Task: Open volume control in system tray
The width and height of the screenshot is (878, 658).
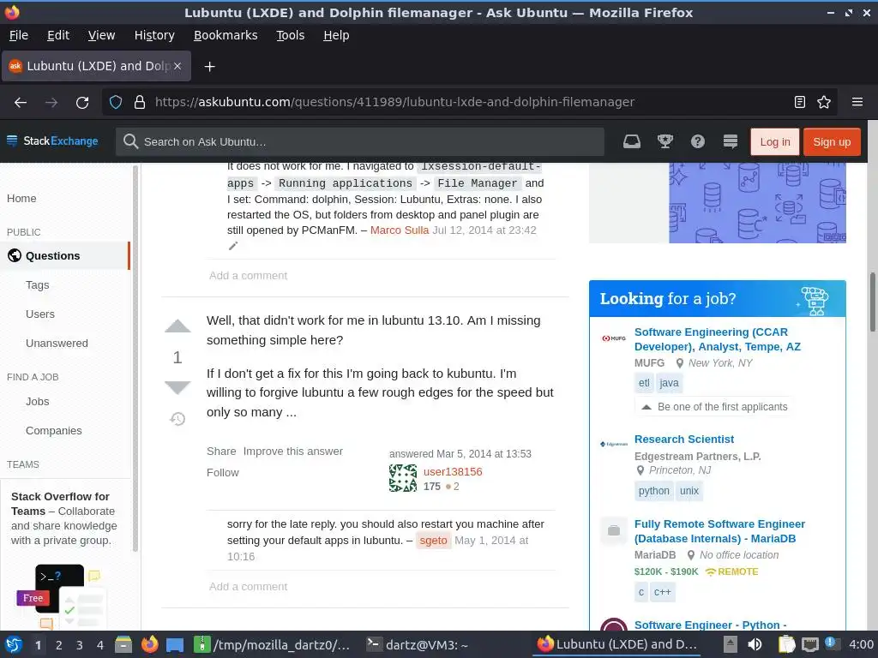Action: 755,644
